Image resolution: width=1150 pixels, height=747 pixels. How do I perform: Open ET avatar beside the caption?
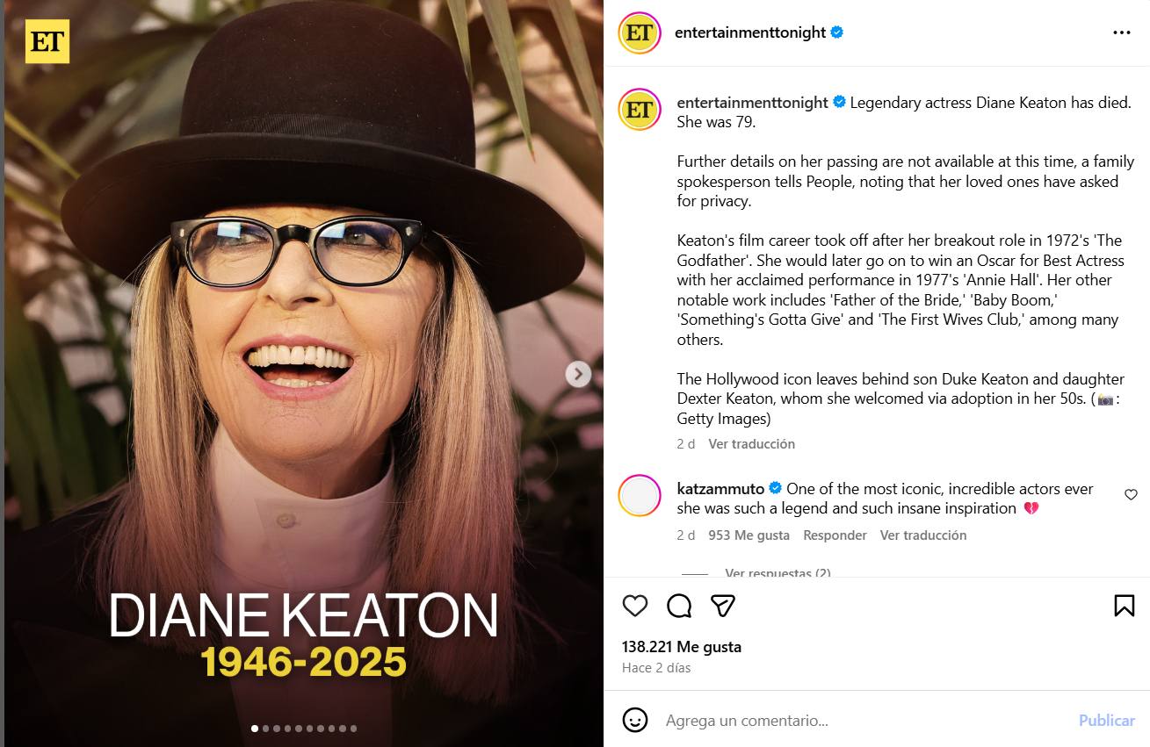tap(639, 109)
